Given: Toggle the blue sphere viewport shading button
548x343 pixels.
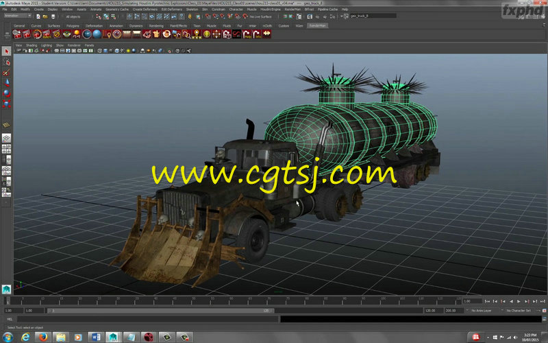Looking at the screenshot, I should click(134, 51).
